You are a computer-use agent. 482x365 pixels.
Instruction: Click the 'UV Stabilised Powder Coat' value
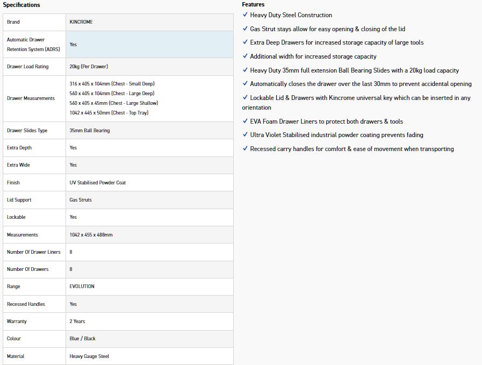coord(98,183)
